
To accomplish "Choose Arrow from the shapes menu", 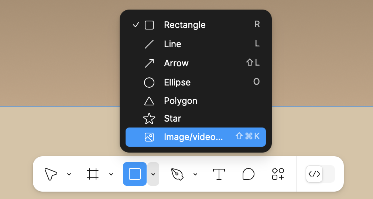I will 195,63.
